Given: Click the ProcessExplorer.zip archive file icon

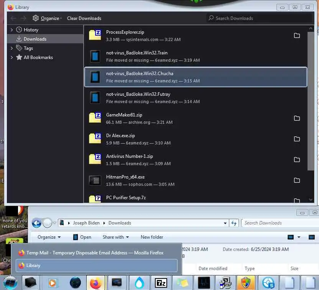Looking at the screenshot, I should pos(95,35).
